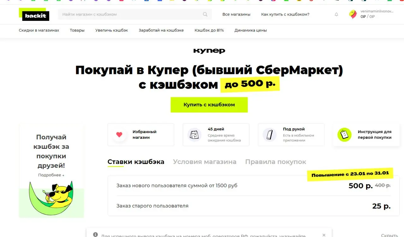Image resolution: width=404 pixels, height=237 pixels.
Task: Click the Повышение с 23.01 по 31.01 label
Action: pos(350,174)
